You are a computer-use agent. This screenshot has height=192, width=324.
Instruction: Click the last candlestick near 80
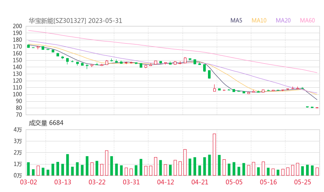(x=317, y=107)
